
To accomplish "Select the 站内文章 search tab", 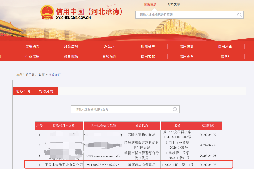I will click(x=174, y=4).
